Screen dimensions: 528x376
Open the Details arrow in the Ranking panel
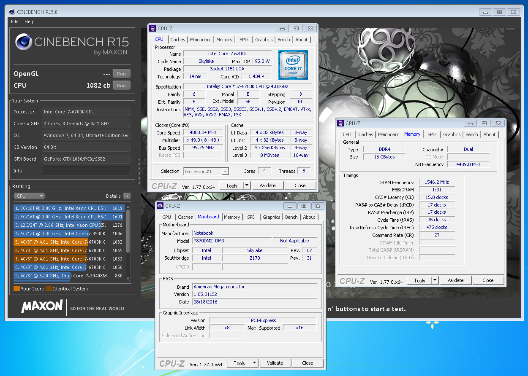coord(127,196)
